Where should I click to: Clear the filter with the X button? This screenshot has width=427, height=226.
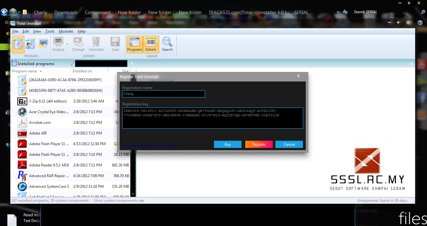[132, 64]
